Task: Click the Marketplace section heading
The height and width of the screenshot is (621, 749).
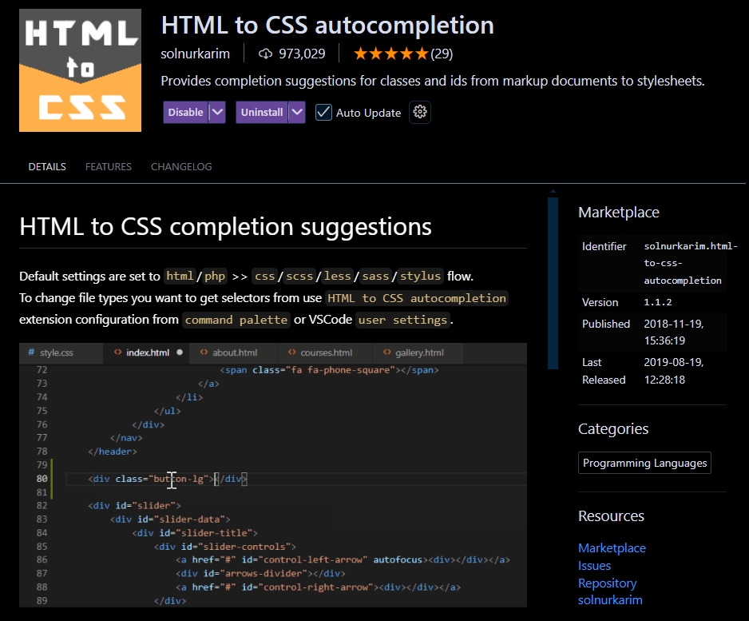Action: (x=619, y=213)
